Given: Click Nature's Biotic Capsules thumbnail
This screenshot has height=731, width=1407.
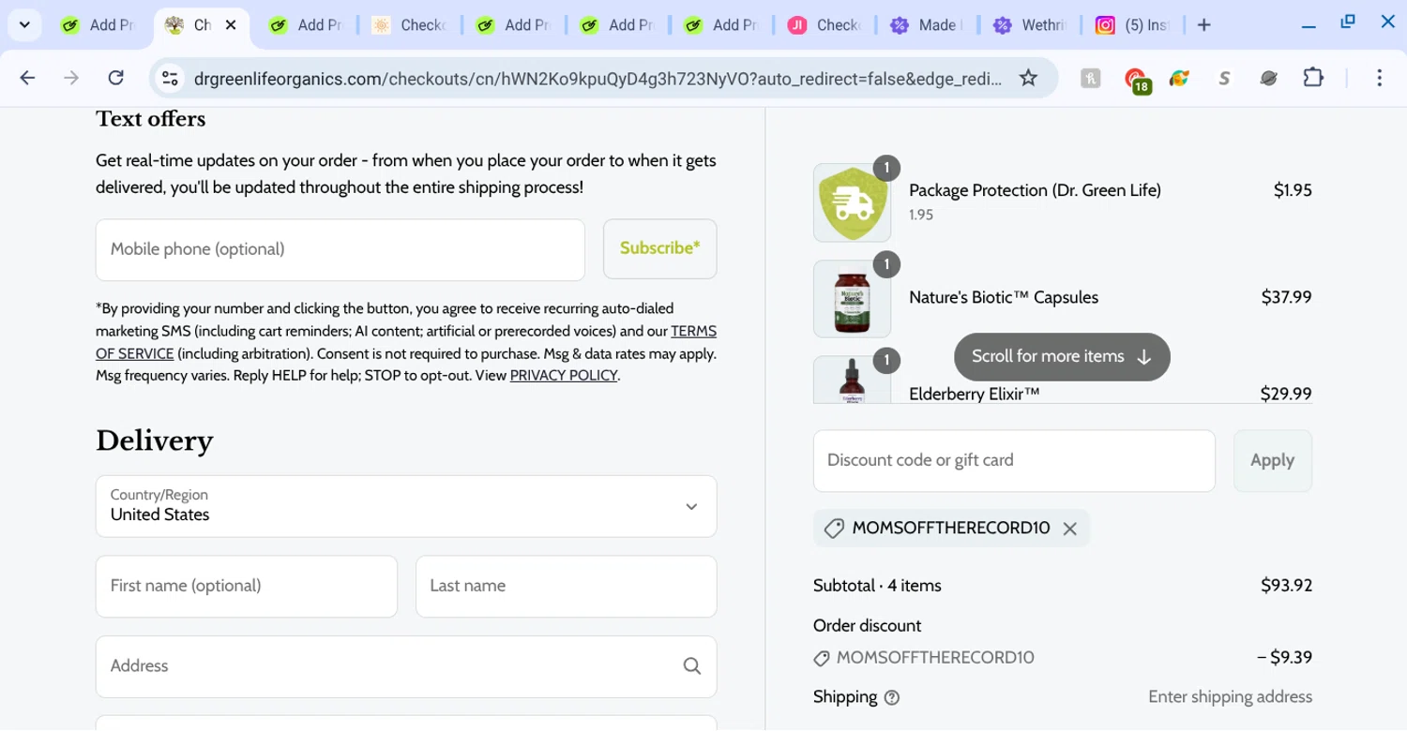Looking at the screenshot, I should [x=852, y=299].
